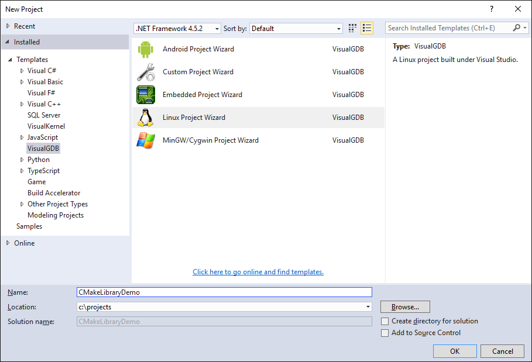Click the go online and find templates link
Image resolution: width=532 pixels, height=362 pixels.
(258, 271)
